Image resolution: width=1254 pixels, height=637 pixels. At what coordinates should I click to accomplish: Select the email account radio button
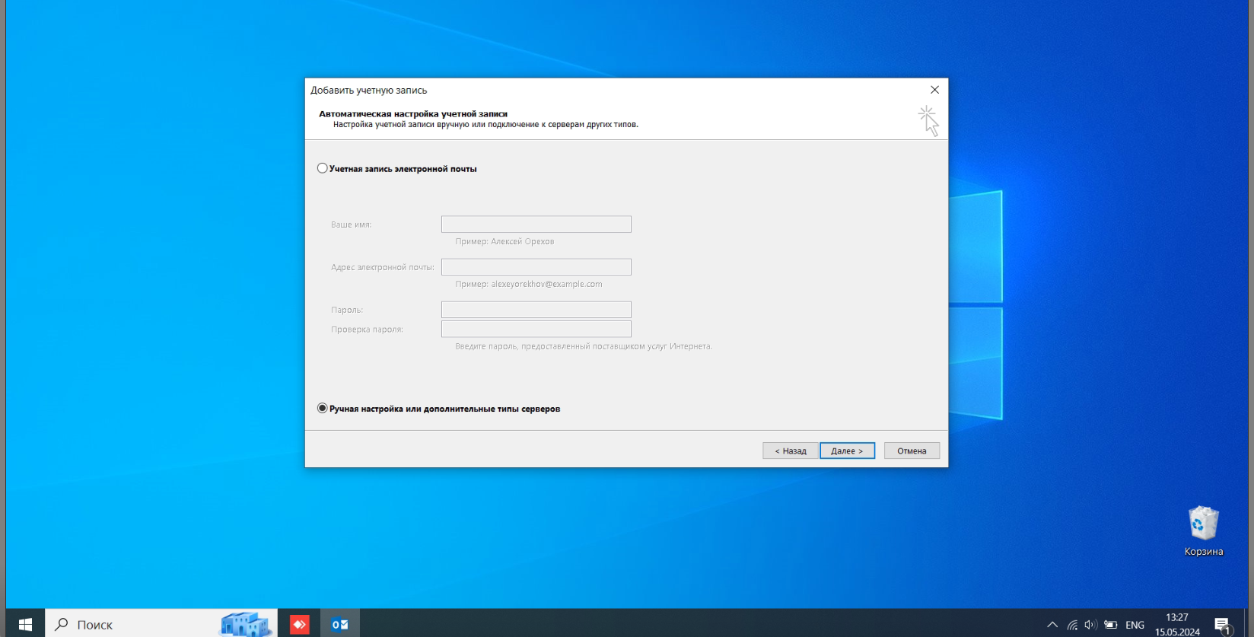click(323, 168)
